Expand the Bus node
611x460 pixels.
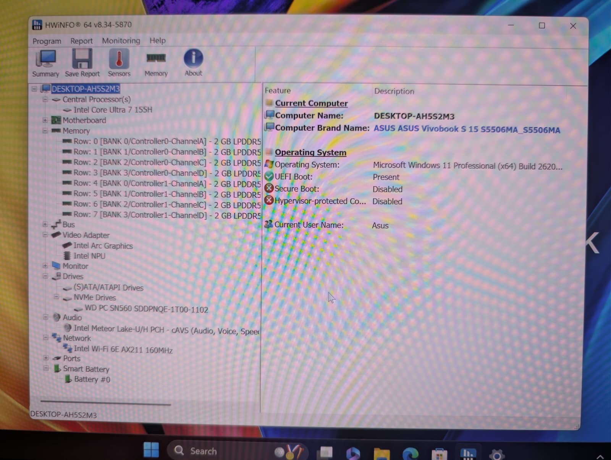45,224
